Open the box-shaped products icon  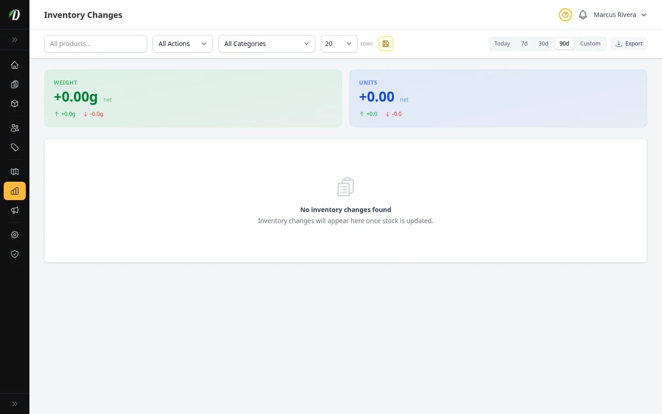click(x=15, y=103)
